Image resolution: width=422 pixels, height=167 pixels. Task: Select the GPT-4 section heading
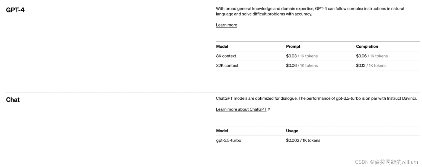[x=15, y=10]
